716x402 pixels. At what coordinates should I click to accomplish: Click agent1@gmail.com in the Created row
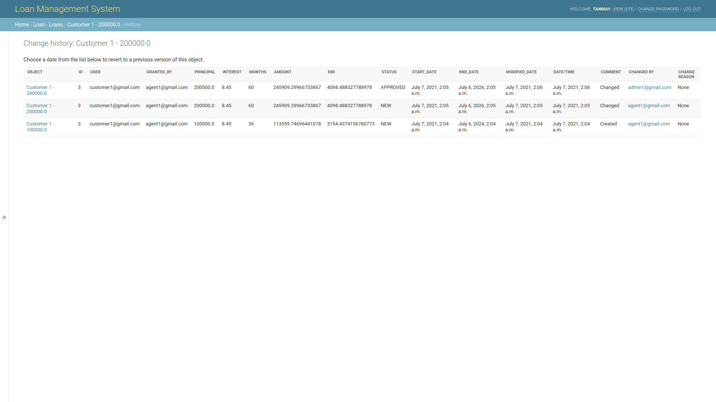[x=649, y=124]
